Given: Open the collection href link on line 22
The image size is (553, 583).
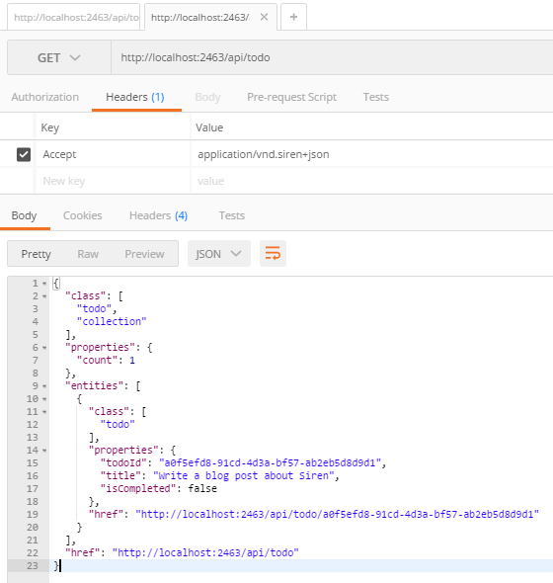Looking at the screenshot, I should coord(205,553).
